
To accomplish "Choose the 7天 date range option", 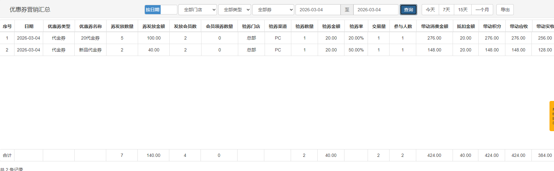I will 446,10.
